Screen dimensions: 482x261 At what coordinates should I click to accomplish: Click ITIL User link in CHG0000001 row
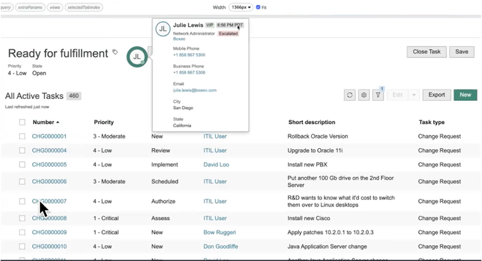(215, 136)
